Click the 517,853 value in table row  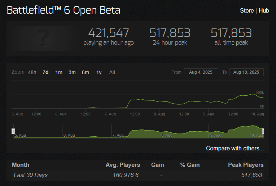(251, 175)
